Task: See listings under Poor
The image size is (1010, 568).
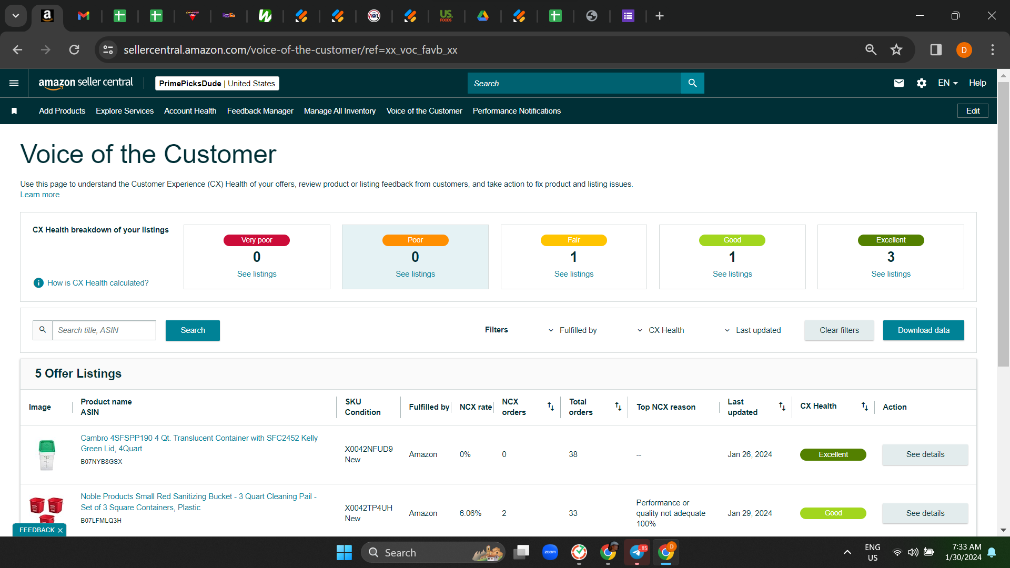Action: 416,274
